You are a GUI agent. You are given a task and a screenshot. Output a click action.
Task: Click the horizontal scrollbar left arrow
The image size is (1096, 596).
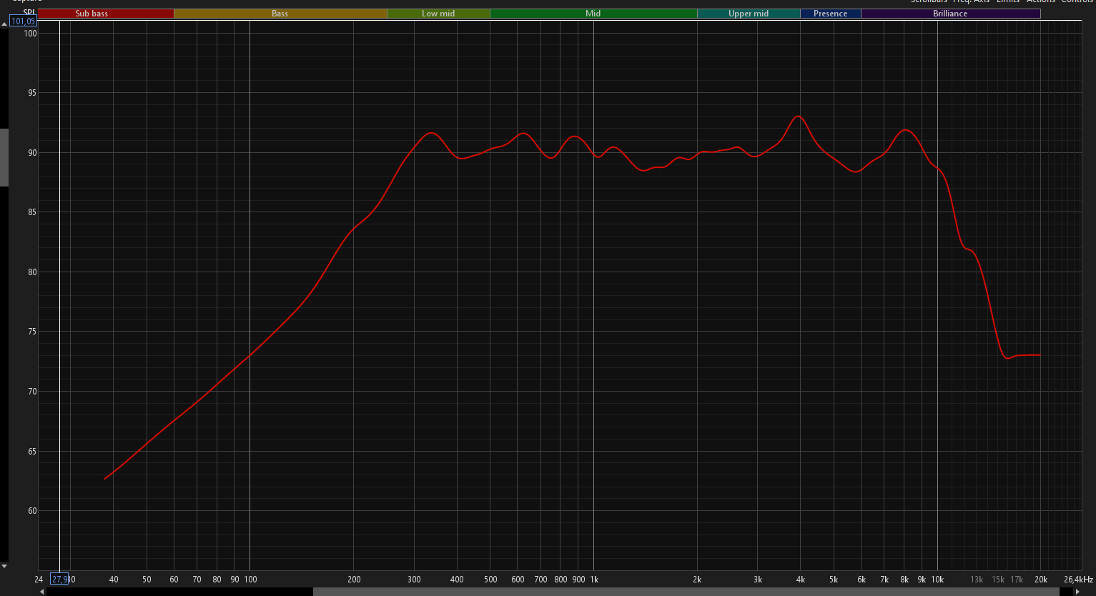42,592
